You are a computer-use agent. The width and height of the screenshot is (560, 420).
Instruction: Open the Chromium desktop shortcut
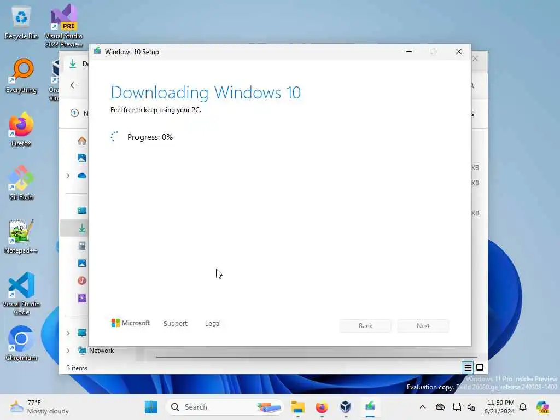coord(21,343)
